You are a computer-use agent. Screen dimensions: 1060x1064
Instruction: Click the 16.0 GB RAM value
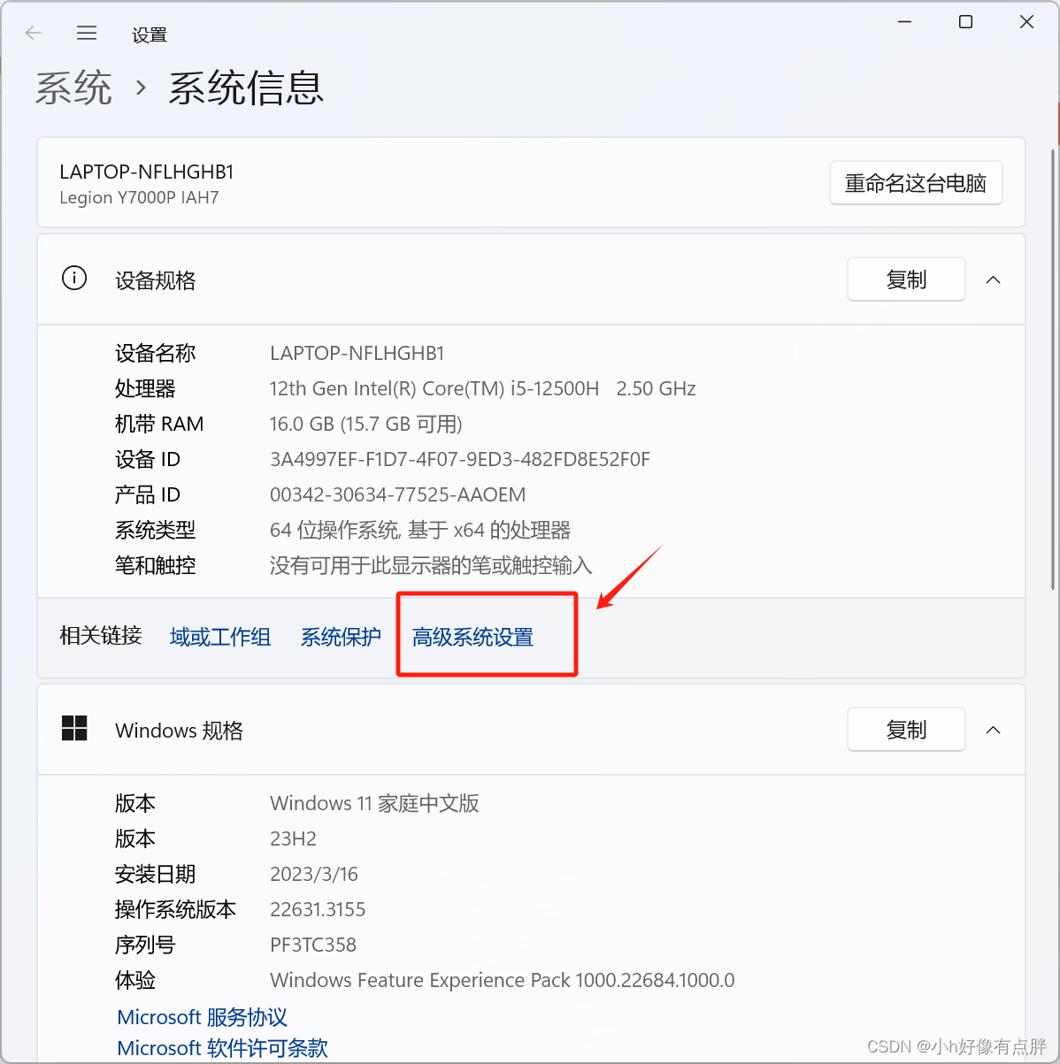click(366, 424)
